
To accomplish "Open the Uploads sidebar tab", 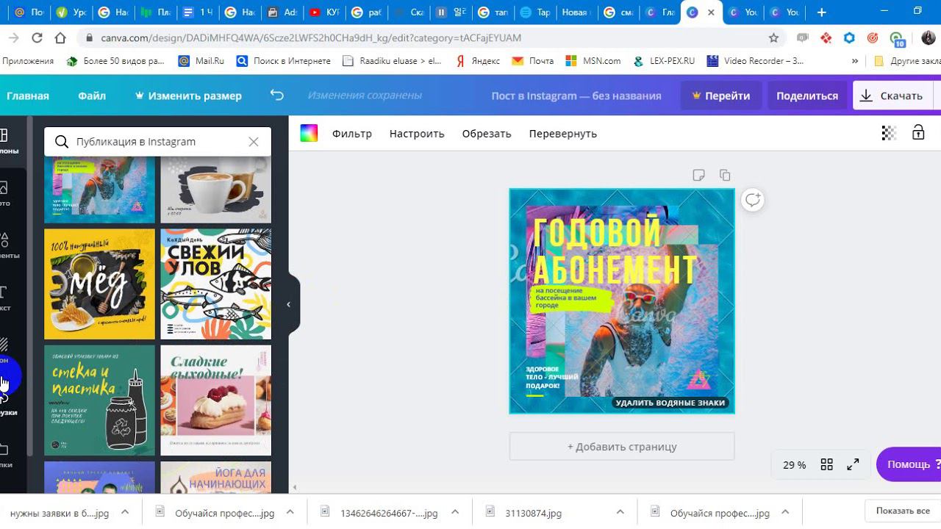I will tap(6, 403).
